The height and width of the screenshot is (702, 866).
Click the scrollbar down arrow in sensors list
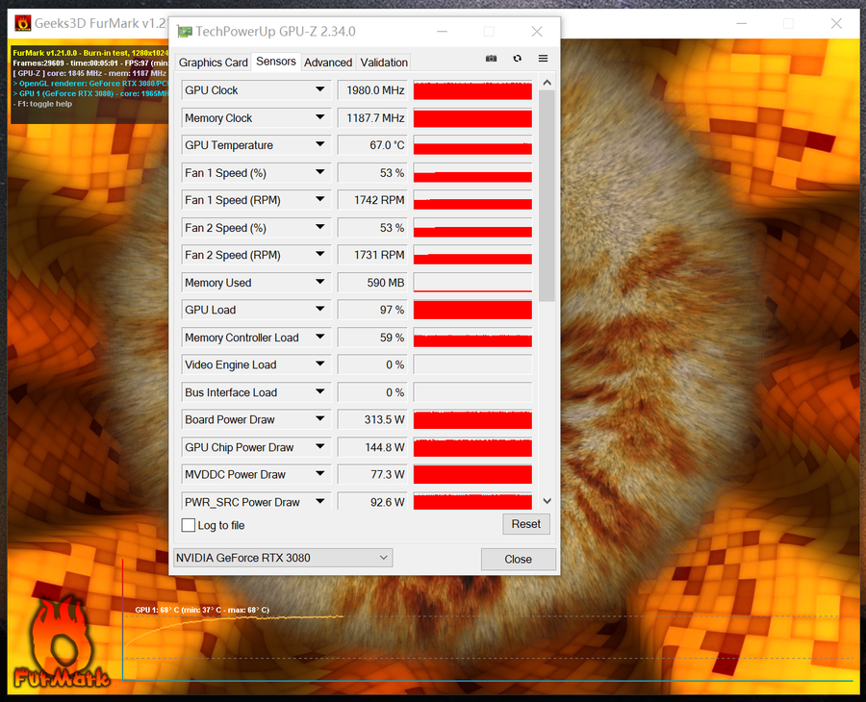pyautogui.click(x=547, y=501)
